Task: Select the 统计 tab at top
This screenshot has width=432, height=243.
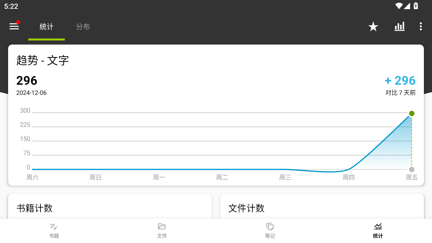Action: 47,27
